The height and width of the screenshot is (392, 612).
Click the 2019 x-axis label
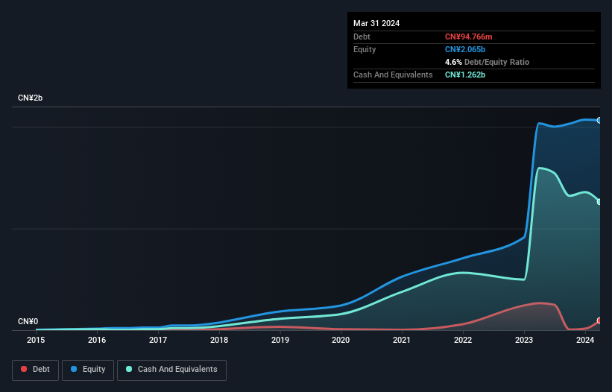[280, 340]
